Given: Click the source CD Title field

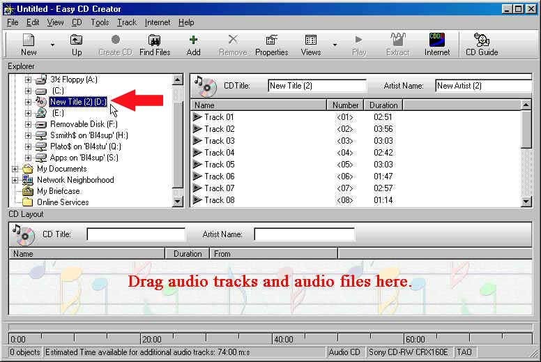Looking at the screenshot, I should pos(317,86).
